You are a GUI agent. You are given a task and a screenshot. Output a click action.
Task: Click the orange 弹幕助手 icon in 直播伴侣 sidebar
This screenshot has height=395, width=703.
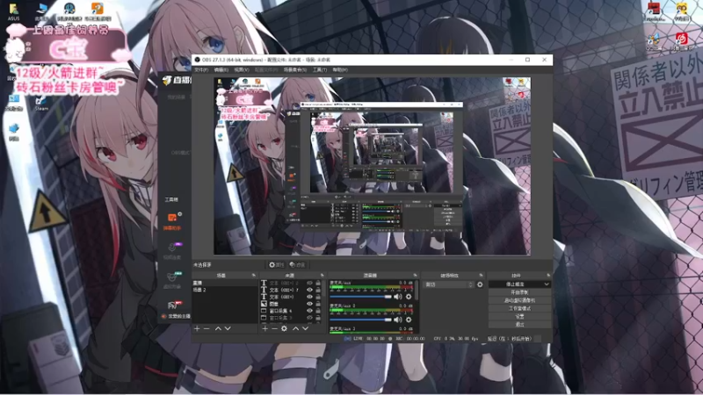tap(172, 218)
